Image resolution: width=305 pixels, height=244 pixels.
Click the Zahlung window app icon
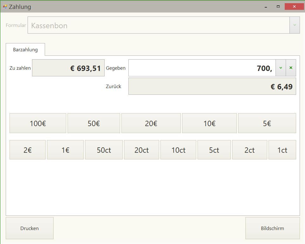point(5,6)
